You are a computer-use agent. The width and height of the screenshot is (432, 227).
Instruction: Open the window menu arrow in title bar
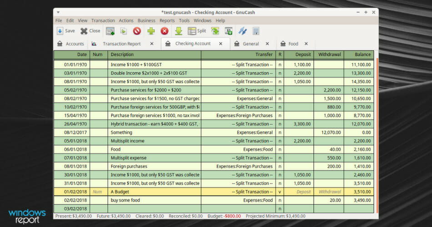tap(58, 12)
